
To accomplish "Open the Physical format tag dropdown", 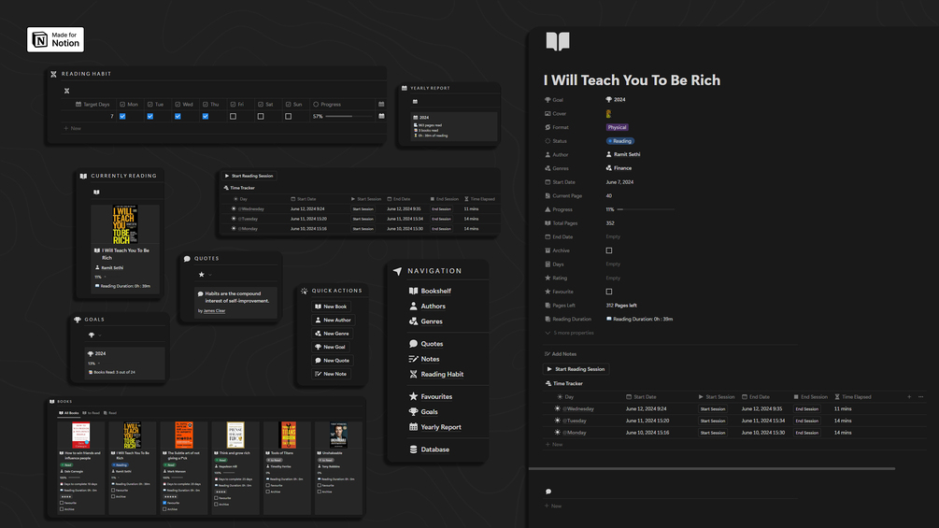I will [x=617, y=127].
